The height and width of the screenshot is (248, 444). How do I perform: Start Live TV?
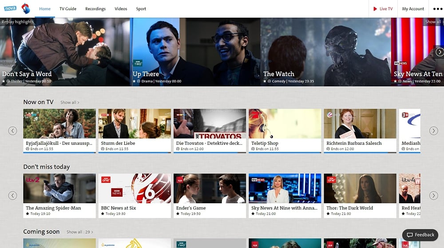tap(383, 9)
